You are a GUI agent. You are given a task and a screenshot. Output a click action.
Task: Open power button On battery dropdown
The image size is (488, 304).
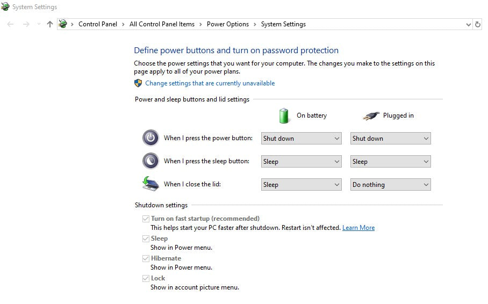pos(301,139)
